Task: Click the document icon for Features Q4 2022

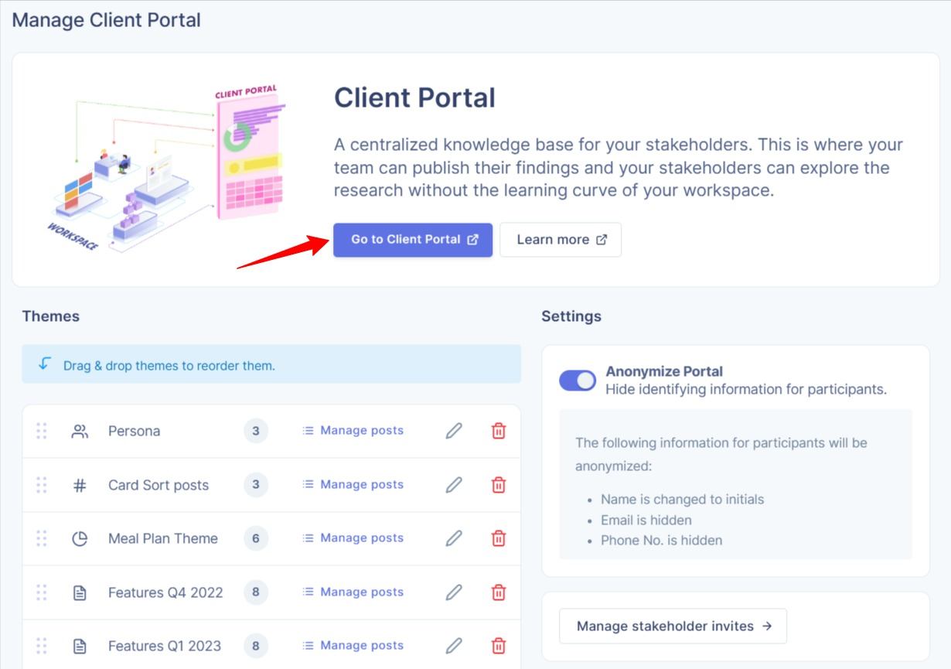Action: tap(80, 592)
